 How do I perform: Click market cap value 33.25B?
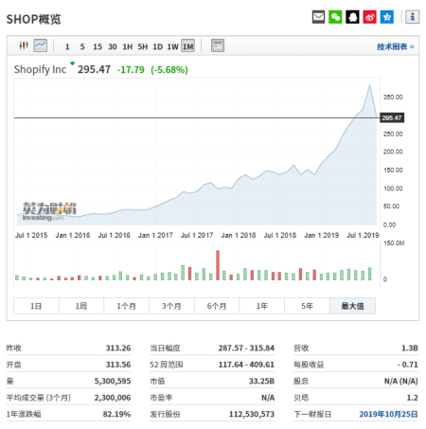261,381
